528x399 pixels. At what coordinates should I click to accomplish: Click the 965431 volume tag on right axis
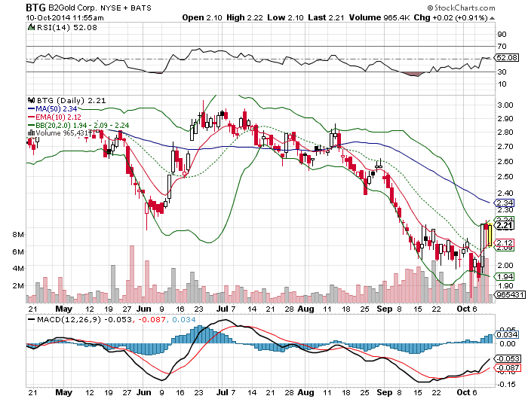pos(511,294)
